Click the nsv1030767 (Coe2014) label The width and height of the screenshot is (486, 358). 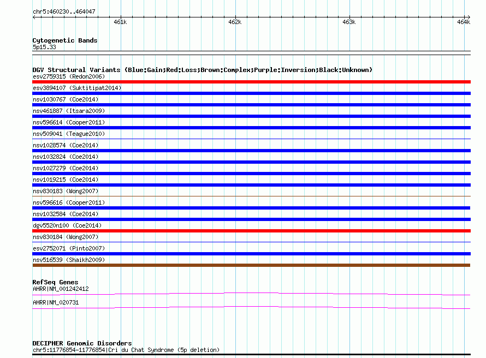pos(66,99)
